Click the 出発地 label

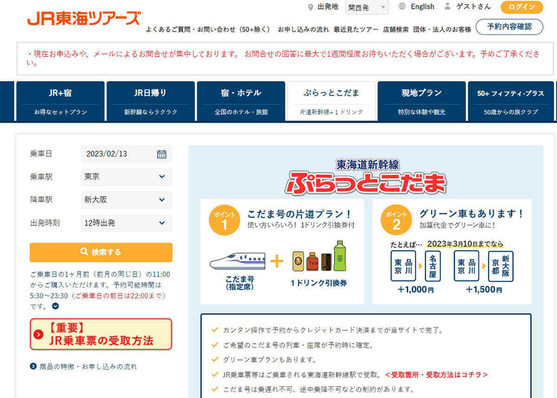pos(328,7)
